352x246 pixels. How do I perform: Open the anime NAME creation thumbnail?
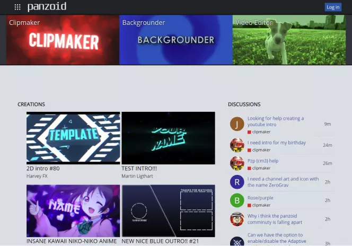coord(73,211)
